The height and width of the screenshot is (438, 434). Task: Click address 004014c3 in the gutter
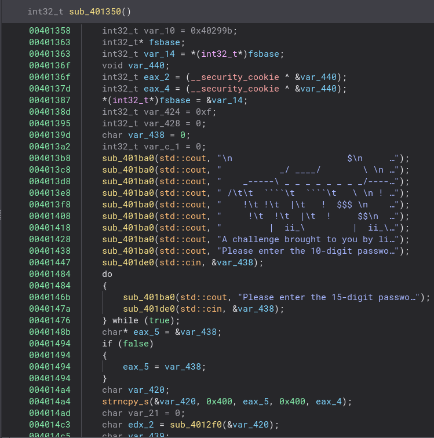click(x=50, y=425)
